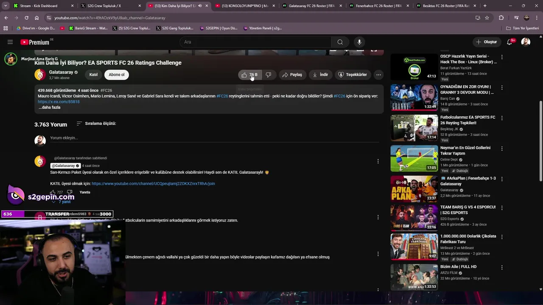Open YouTube notifications bell
Viewport: 543px width, 305px height.
(509, 42)
